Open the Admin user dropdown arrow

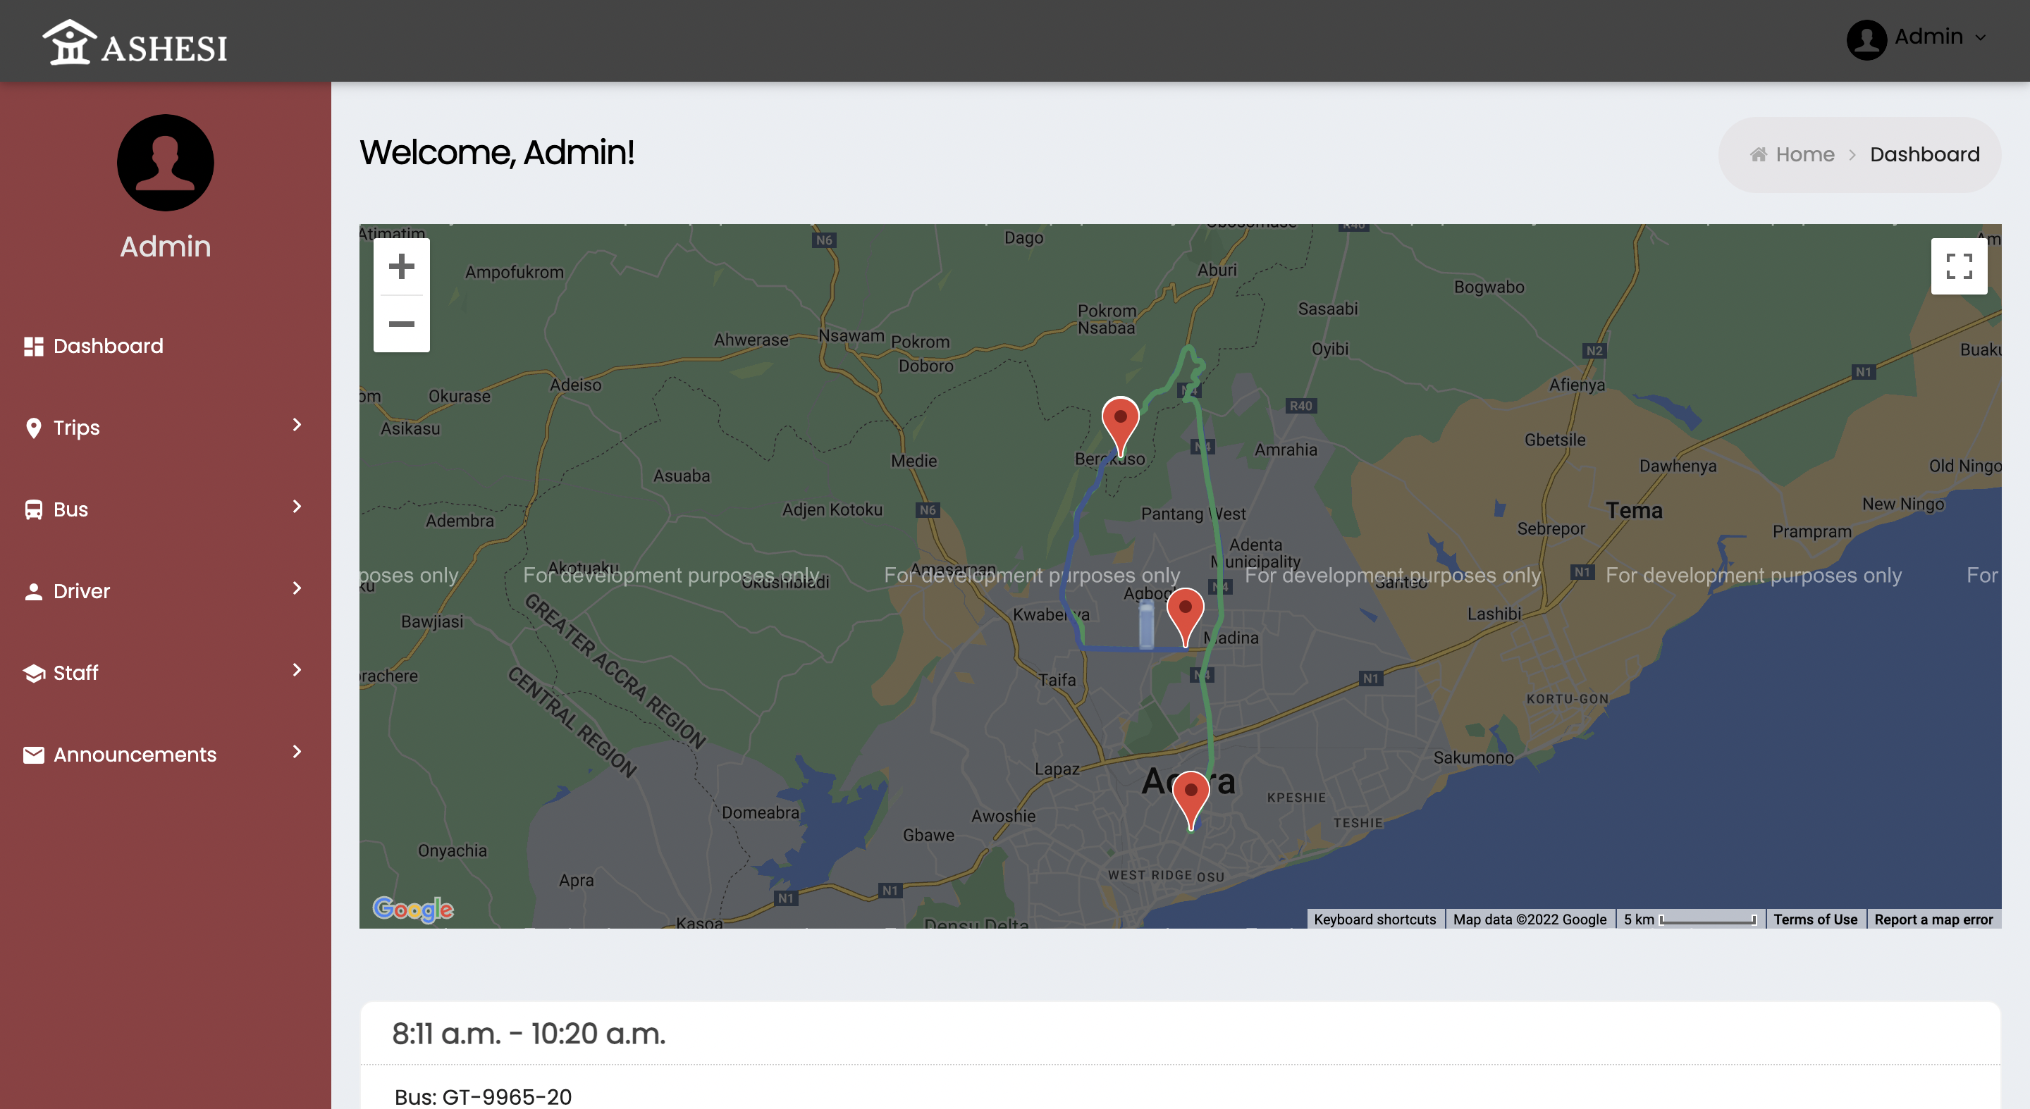[1981, 38]
